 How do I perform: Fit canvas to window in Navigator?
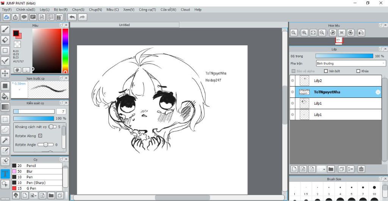click(313, 32)
